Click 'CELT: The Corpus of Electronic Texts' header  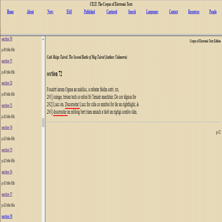click(x=111, y=4)
